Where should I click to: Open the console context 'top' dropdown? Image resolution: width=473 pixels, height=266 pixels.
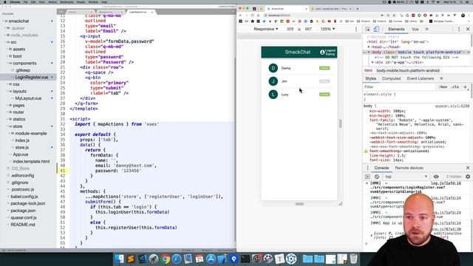406,177
